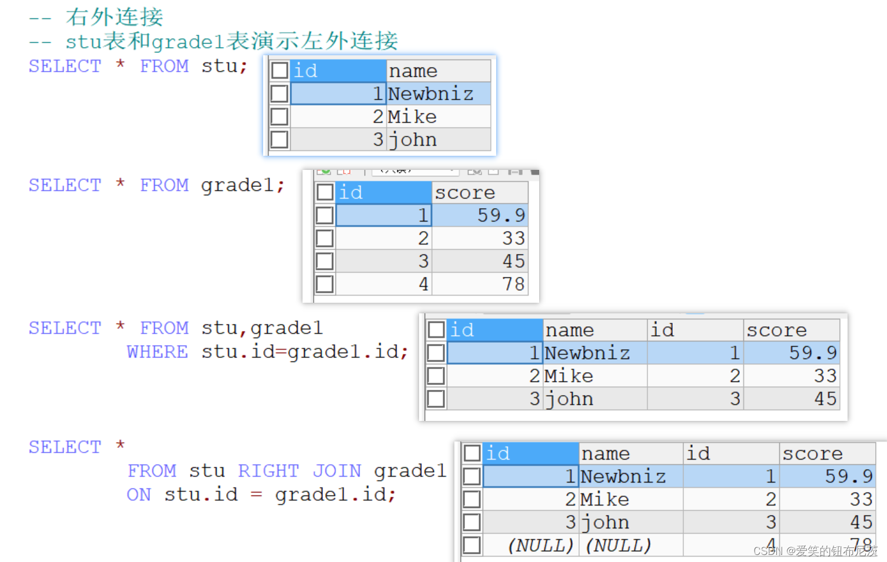The height and width of the screenshot is (562, 887).
Task: Check the Newbniz row checkbox in RIGHT JOIN result
Action: pyautogui.click(x=472, y=476)
